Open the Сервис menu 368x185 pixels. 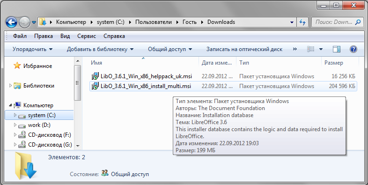[x=87, y=36]
